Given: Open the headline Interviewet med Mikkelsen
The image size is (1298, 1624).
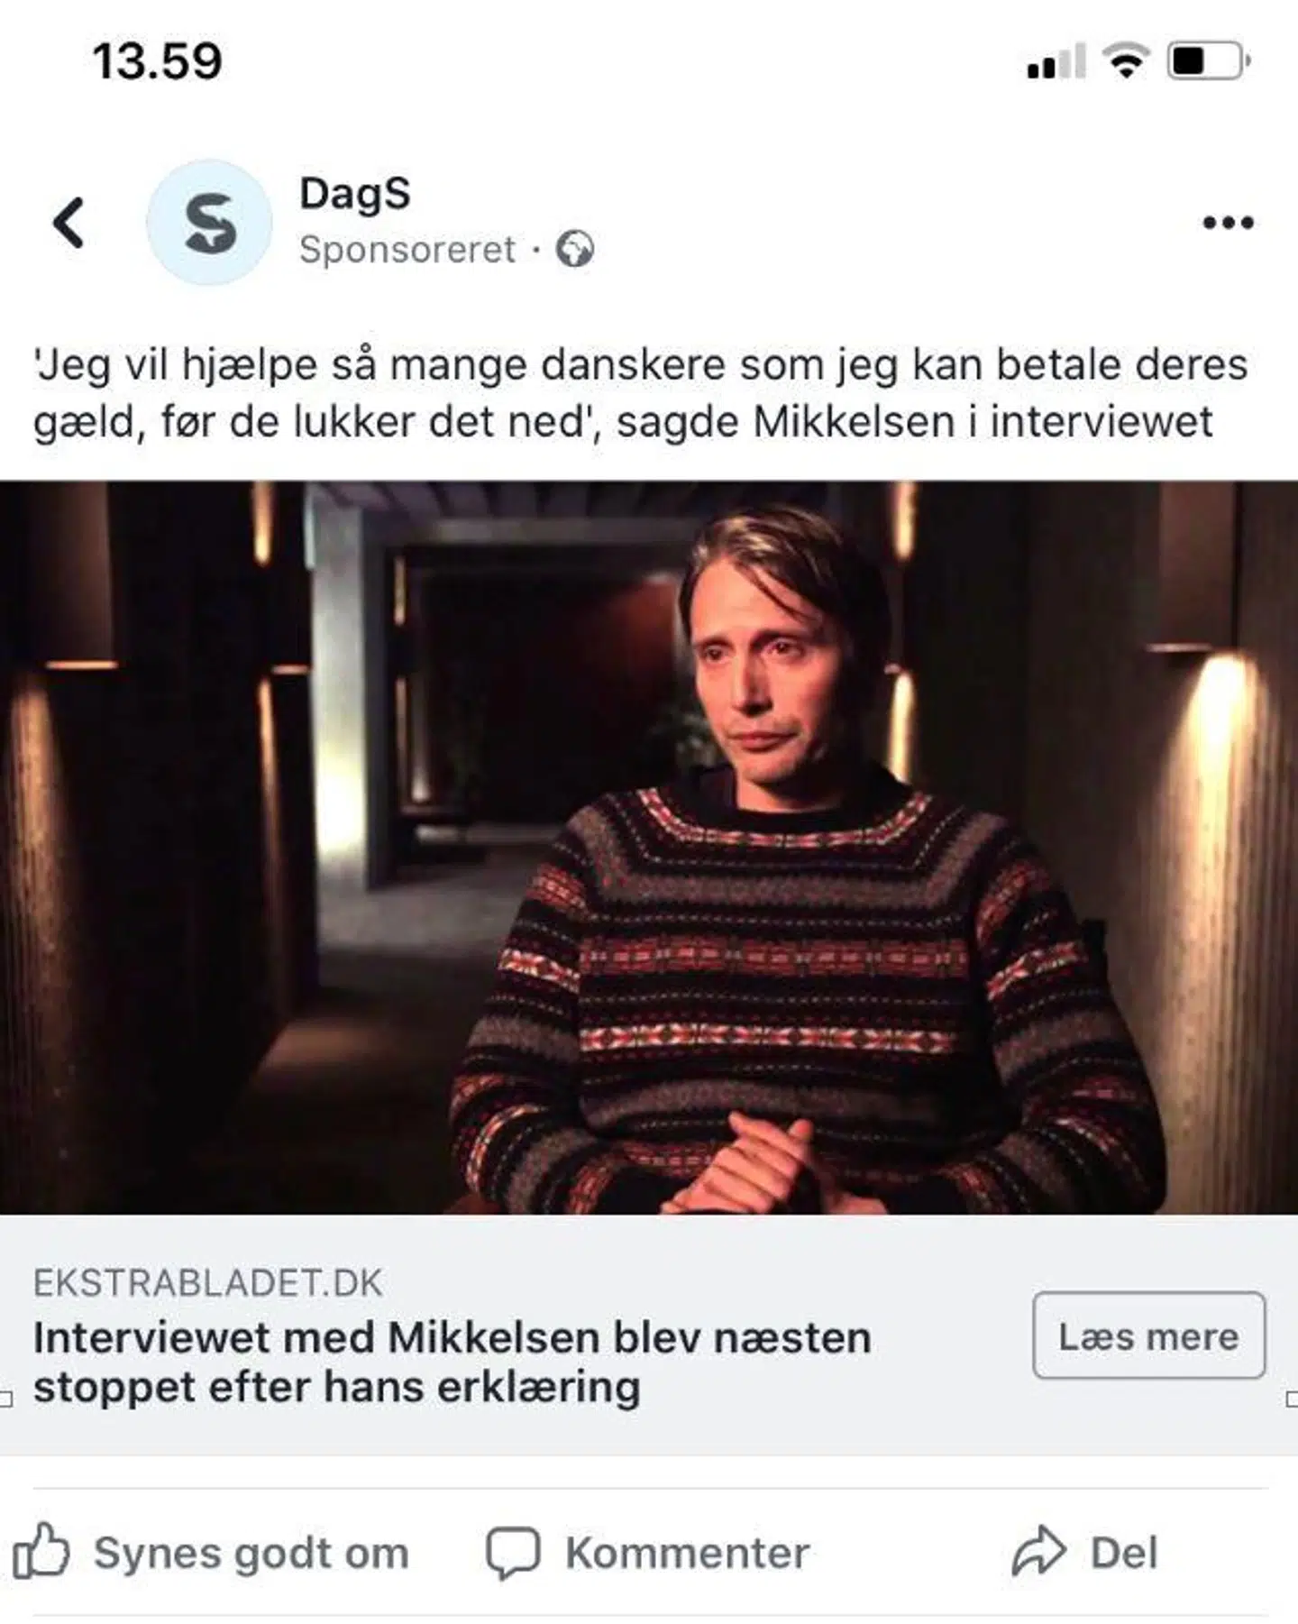Looking at the screenshot, I should [x=452, y=1363].
